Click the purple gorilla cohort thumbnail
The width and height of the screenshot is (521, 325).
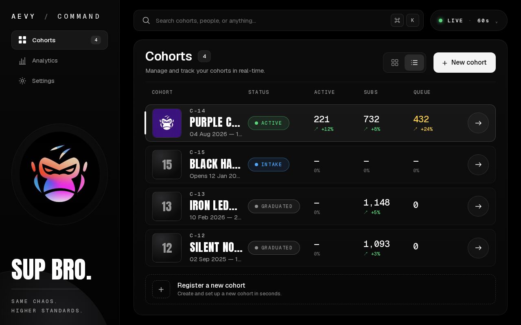pyautogui.click(x=167, y=123)
